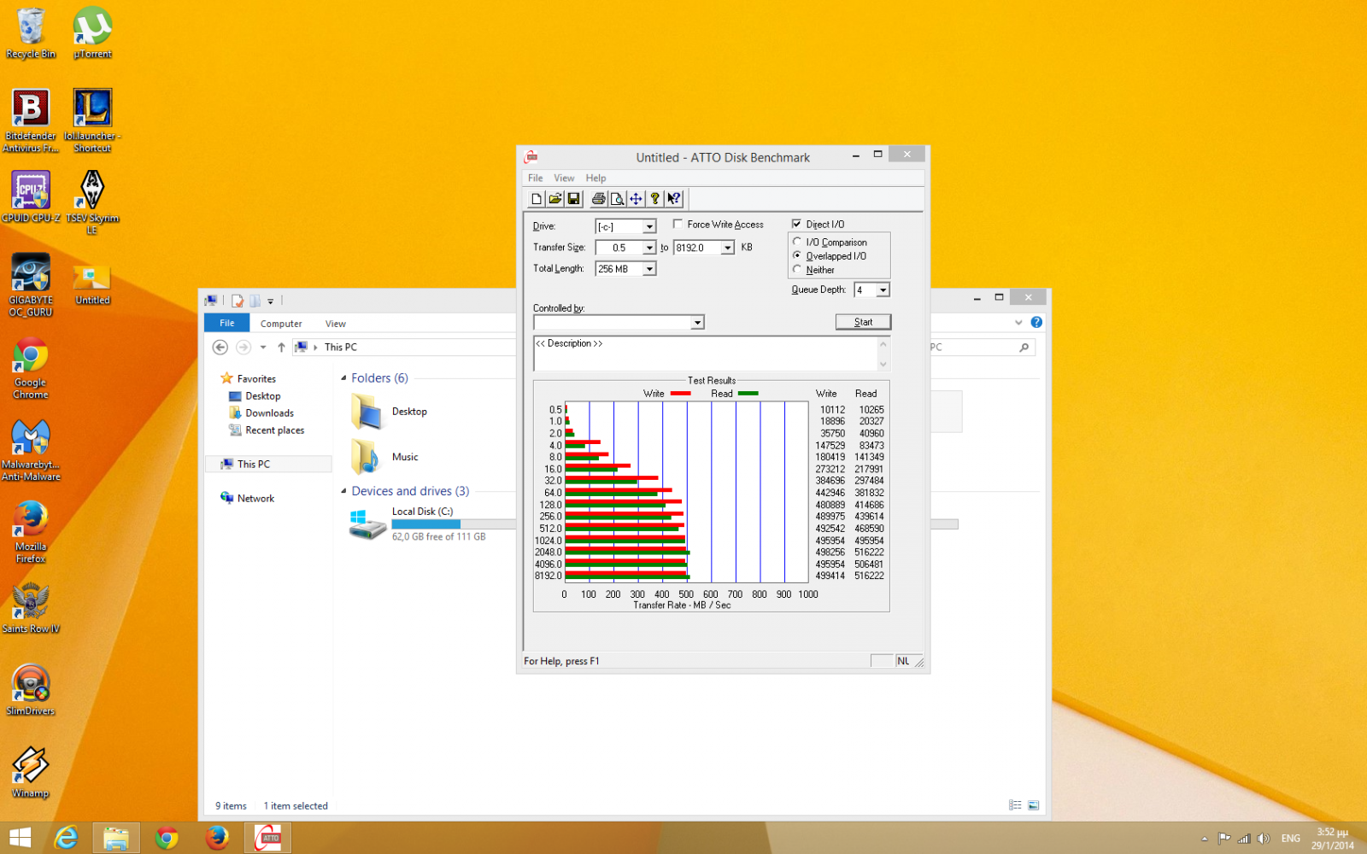Open File Explorer from the taskbar
The width and height of the screenshot is (1367, 854).
click(x=115, y=838)
